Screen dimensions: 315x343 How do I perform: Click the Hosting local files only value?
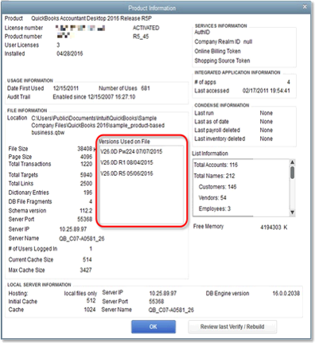point(80,293)
